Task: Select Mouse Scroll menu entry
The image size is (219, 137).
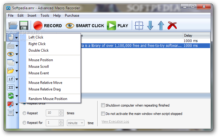Action: (x=39, y=67)
